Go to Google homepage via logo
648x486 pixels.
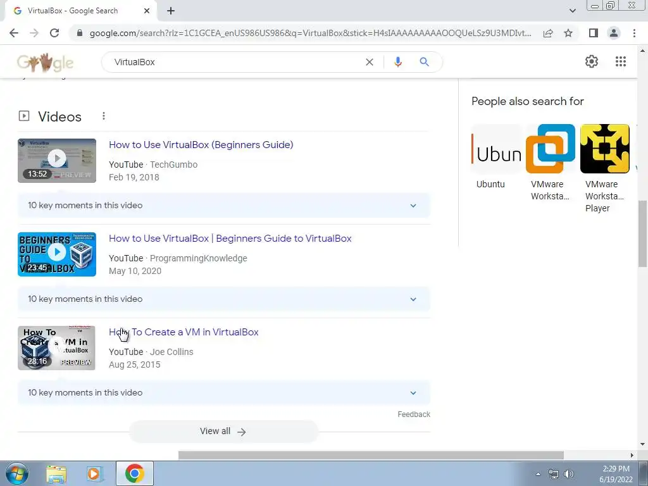point(45,62)
